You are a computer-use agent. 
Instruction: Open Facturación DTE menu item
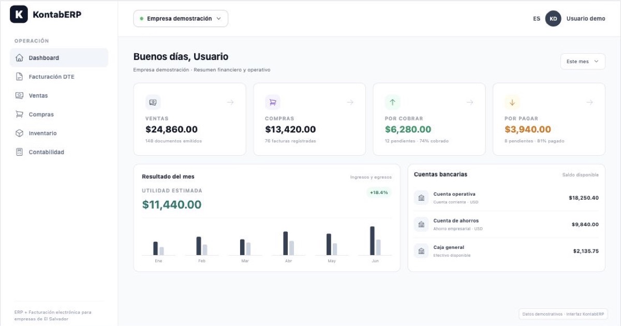coord(59,77)
